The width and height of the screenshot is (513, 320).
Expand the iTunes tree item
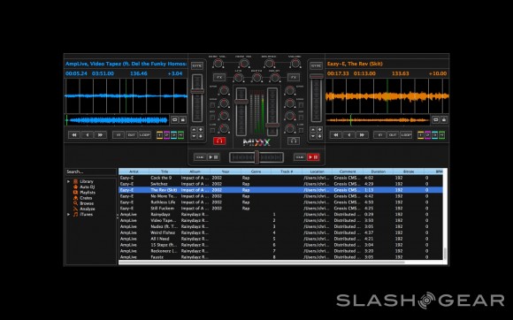tap(68, 215)
